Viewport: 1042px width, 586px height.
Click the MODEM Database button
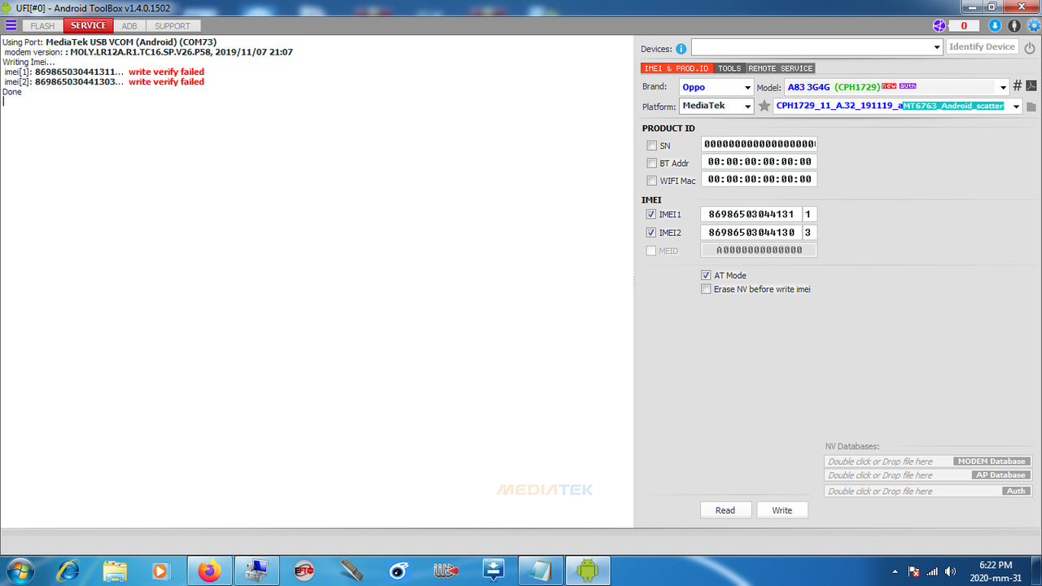(992, 461)
